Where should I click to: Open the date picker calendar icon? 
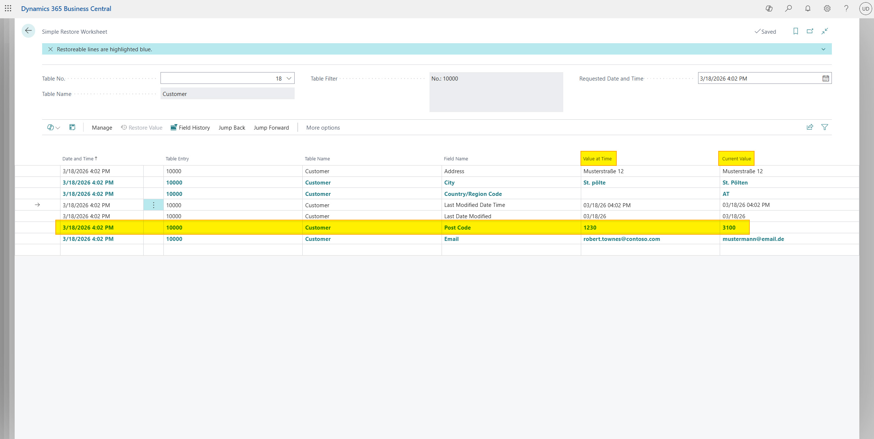pos(826,78)
